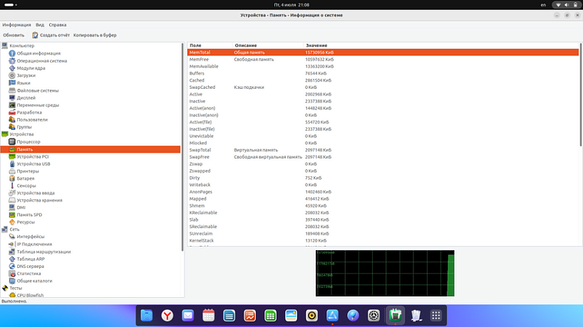Open the Информация menu
This screenshot has width=583, height=327.
16,25
